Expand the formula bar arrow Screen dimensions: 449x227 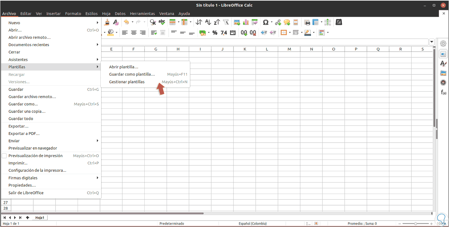[x=432, y=42]
